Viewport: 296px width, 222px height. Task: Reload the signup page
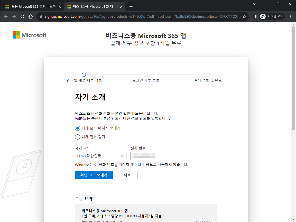tap(22, 17)
